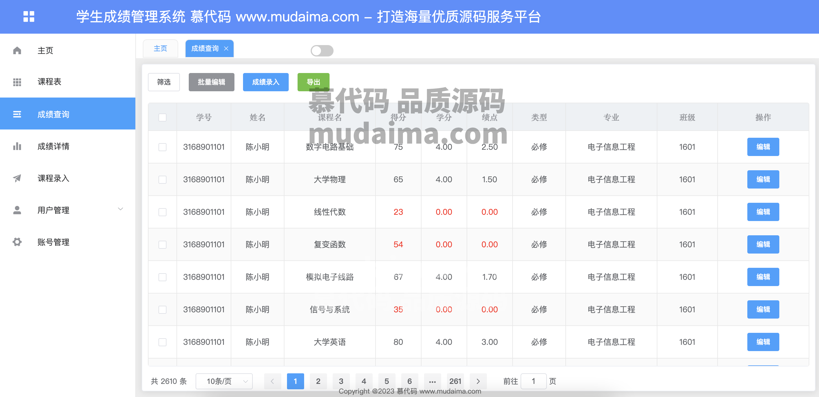Check the row checkbox for 大学物理
Screen dimensions: 819x397
[x=162, y=179]
